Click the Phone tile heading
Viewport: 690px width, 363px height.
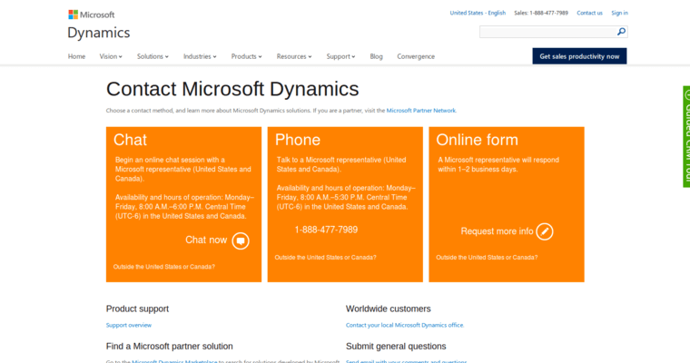[x=298, y=140]
